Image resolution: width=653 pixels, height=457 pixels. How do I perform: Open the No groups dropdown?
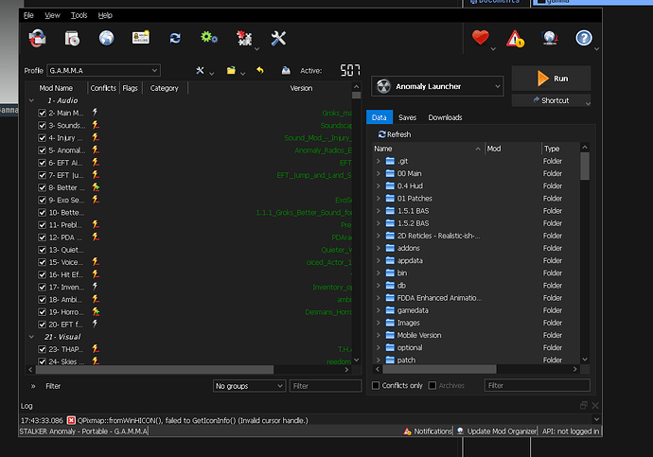250,386
